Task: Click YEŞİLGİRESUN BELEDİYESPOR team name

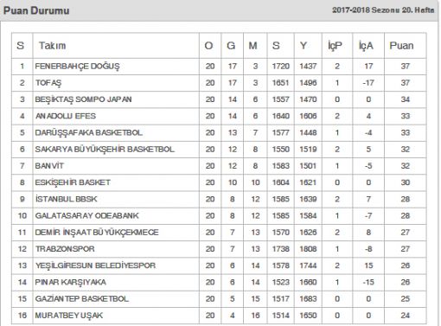Action: 95,265
